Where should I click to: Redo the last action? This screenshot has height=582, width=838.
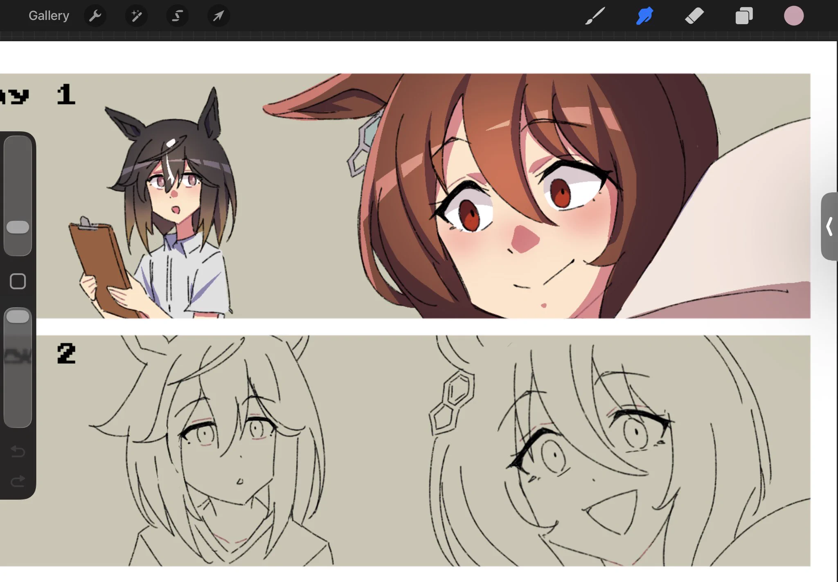(18, 481)
